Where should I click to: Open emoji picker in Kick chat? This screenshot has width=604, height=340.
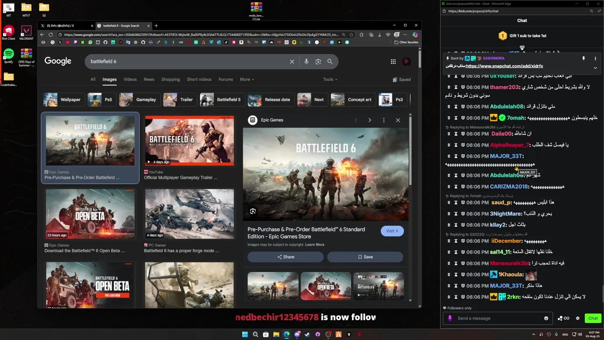pos(546,318)
